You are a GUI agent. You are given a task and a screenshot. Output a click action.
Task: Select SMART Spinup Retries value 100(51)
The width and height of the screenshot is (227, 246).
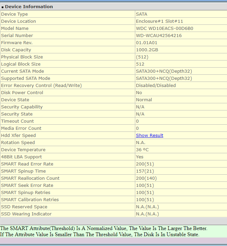click(145, 193)
